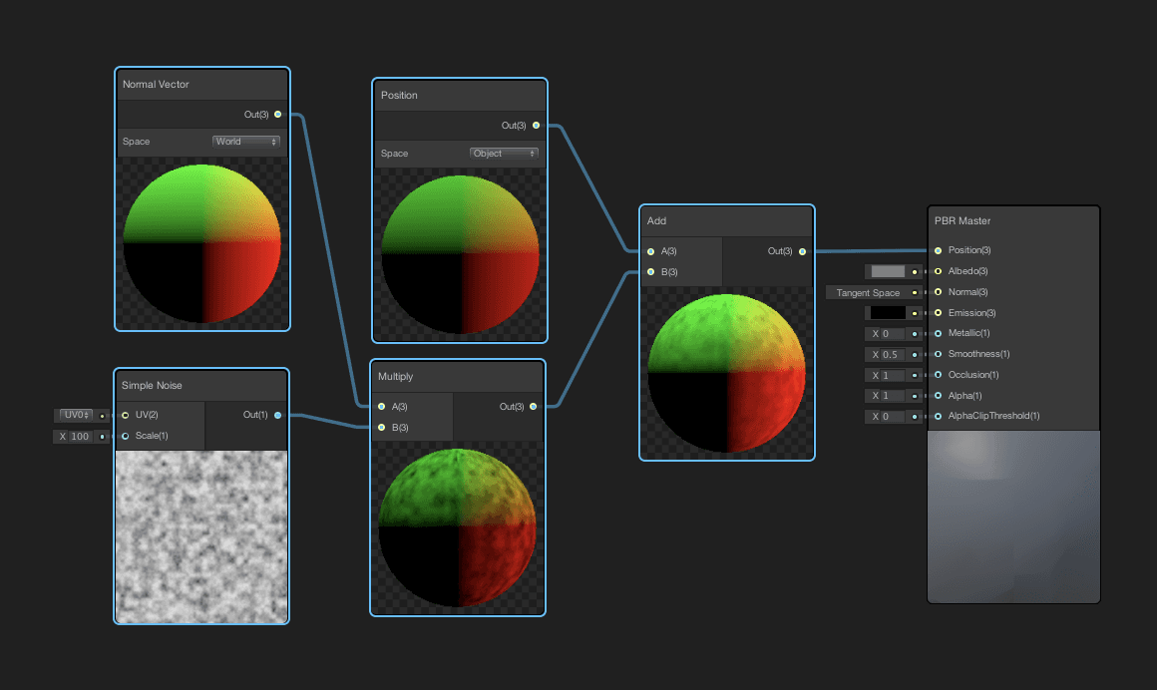Viewport: 1157px width, 690px height.
Task: Click the Simple Noise preview image
Action: click(201, 535)
